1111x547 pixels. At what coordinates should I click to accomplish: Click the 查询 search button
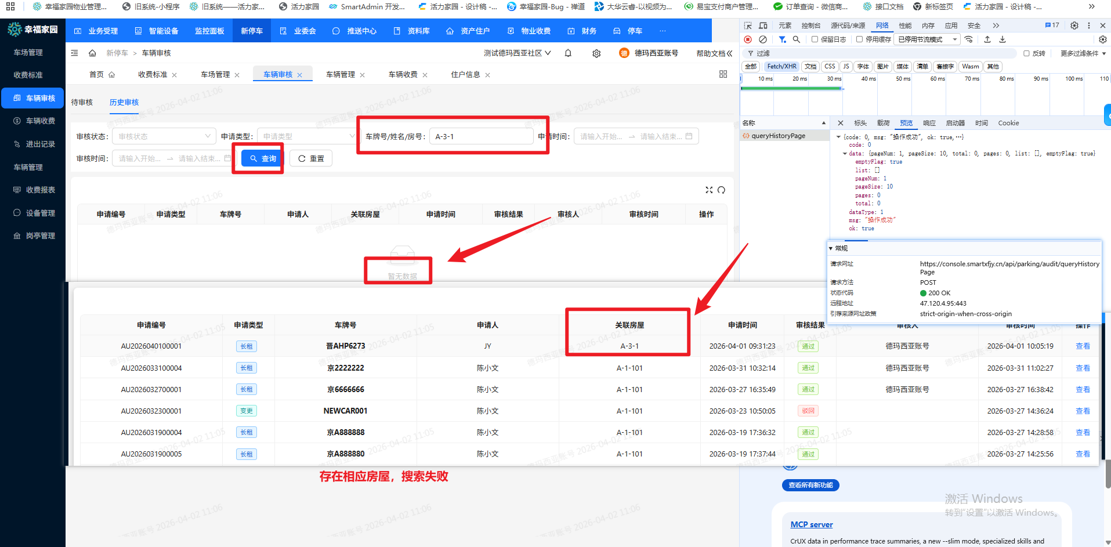[x=262, y=158]
